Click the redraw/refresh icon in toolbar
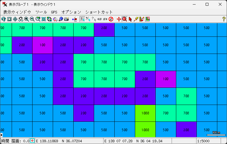Viewport: 227px width, 144px height. (4, 19)
